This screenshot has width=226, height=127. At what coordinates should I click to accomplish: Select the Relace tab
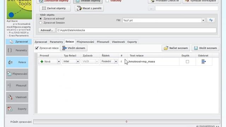(70, 42)
